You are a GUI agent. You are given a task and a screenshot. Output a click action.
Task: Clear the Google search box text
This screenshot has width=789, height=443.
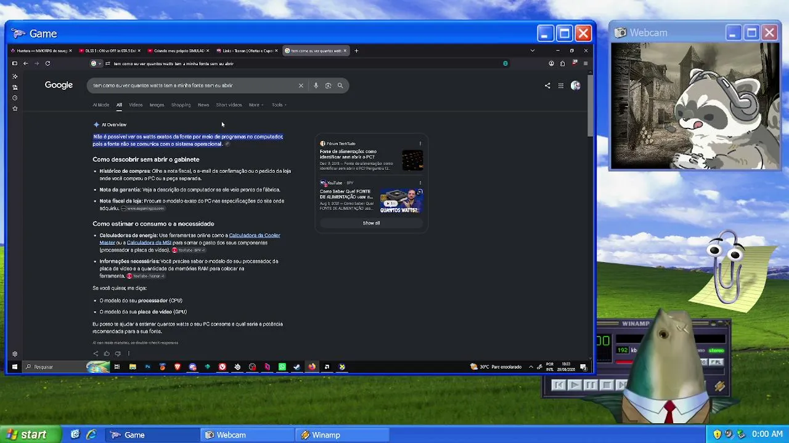click(301, 86)
